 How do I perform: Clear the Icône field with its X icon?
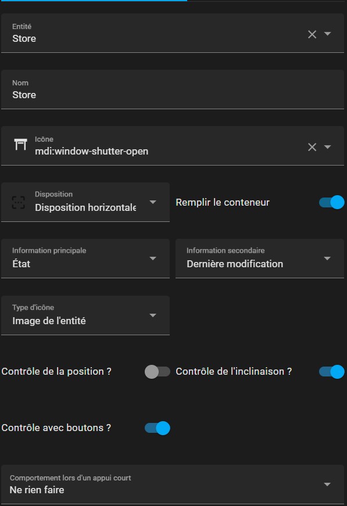click(x=312, y=147)
